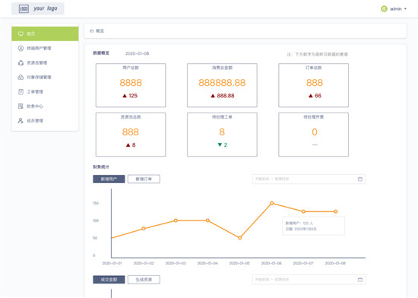Click the 终端用户管理 user circle icon

(21, 48)
